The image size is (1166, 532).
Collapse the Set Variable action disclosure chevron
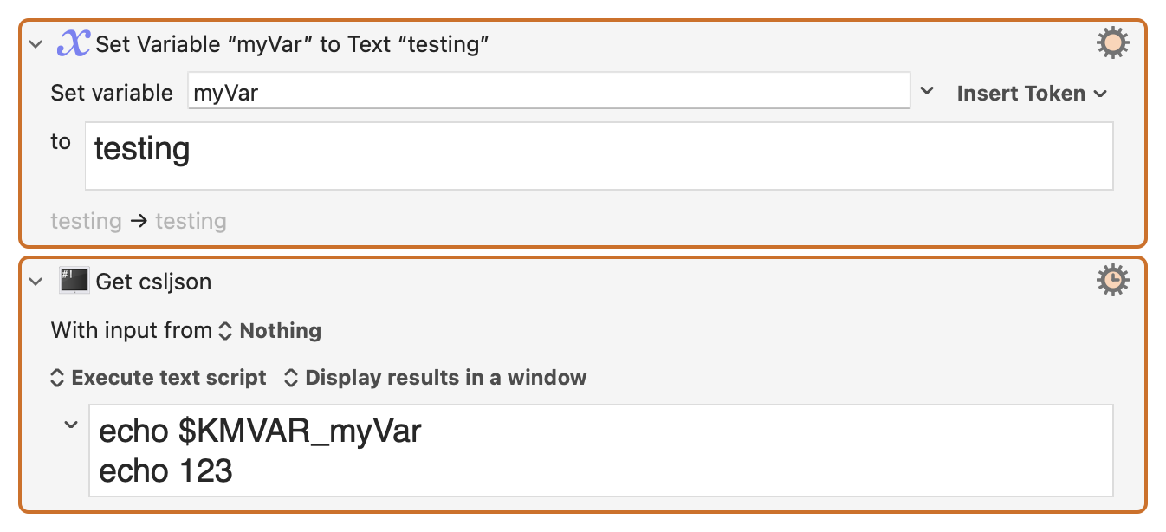[36, 43]
